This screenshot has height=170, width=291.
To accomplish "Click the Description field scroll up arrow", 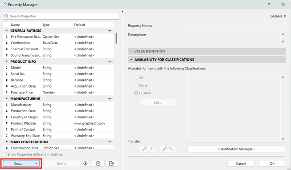I will [x=283, y=34].
